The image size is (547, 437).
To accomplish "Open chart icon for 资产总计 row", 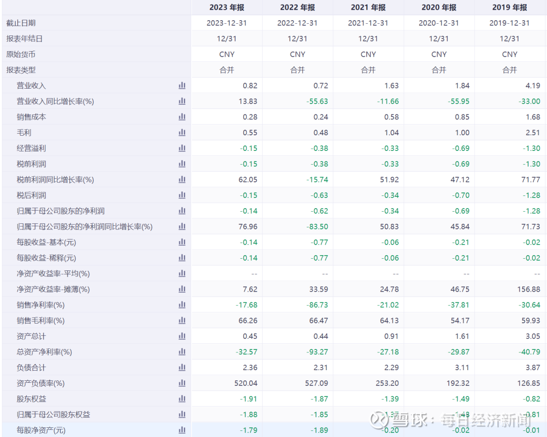I will (182, 336).
